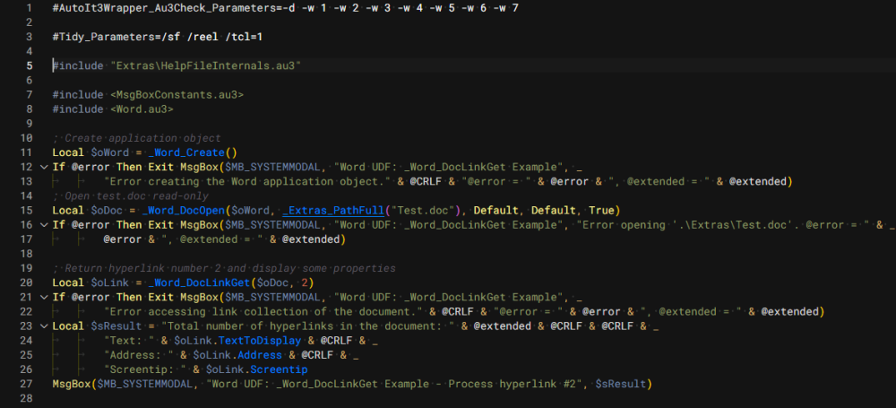Image resolution: width=896 pixels, height=408 pixels.
Task: Click the TextToDisplay property
Action: click(260, 341)
